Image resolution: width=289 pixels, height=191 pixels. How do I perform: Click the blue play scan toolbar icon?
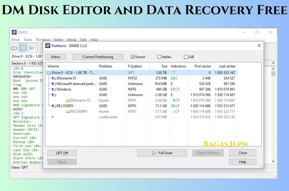coord(31,48)
